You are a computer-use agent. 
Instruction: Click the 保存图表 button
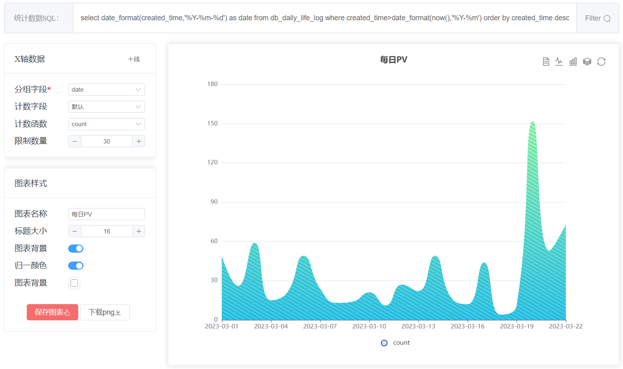click(52, 312)
